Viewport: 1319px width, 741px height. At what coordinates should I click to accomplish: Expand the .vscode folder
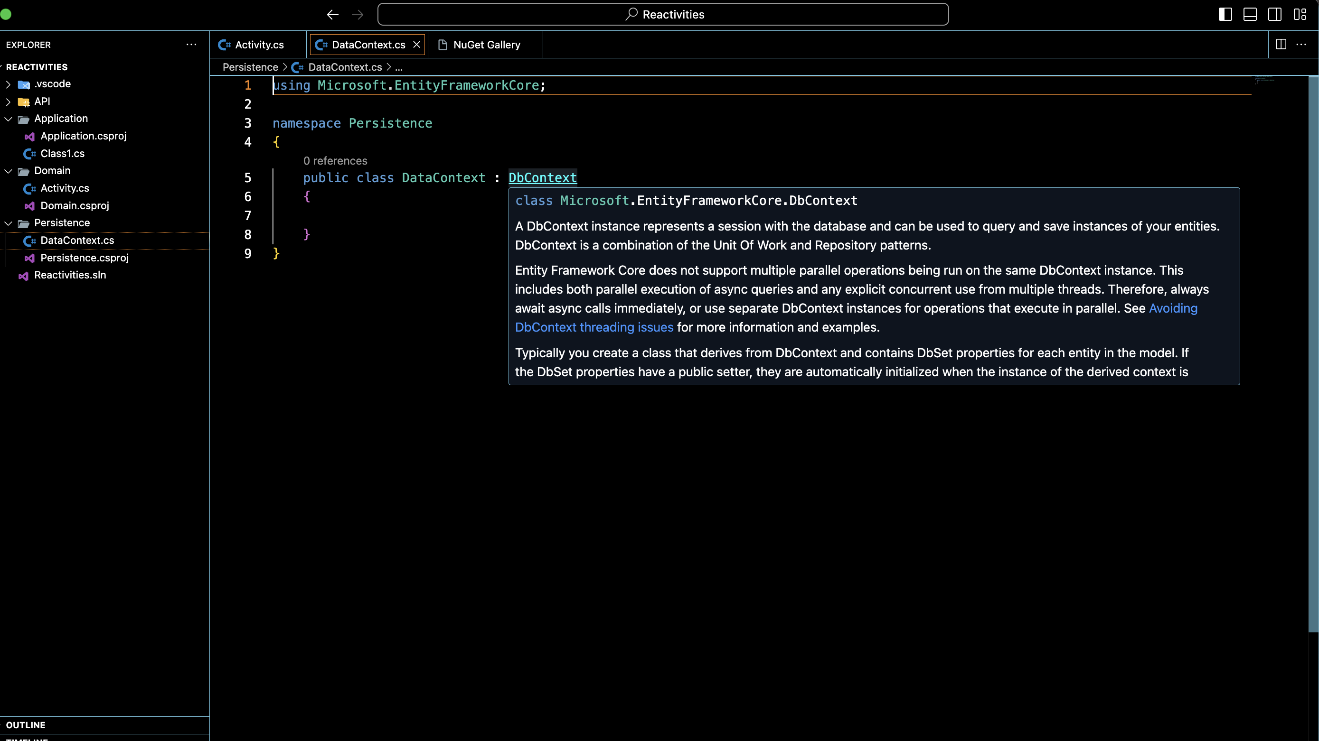click(52, 84)
